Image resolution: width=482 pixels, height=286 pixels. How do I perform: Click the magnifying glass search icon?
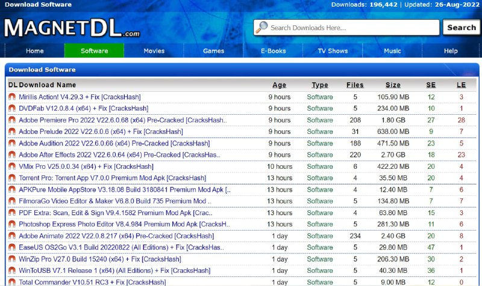(x=262, y=27)
